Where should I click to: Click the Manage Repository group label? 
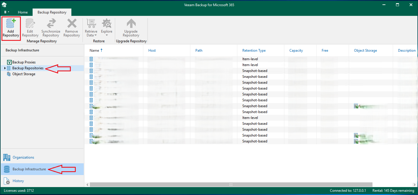tap(42, 41)
